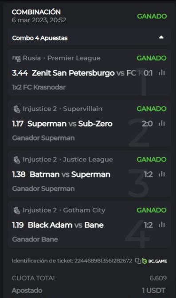Open Injustice 2 Supervillain breadcrumb
The height and width of the screenshot is (298, 176).
(63, 109)
